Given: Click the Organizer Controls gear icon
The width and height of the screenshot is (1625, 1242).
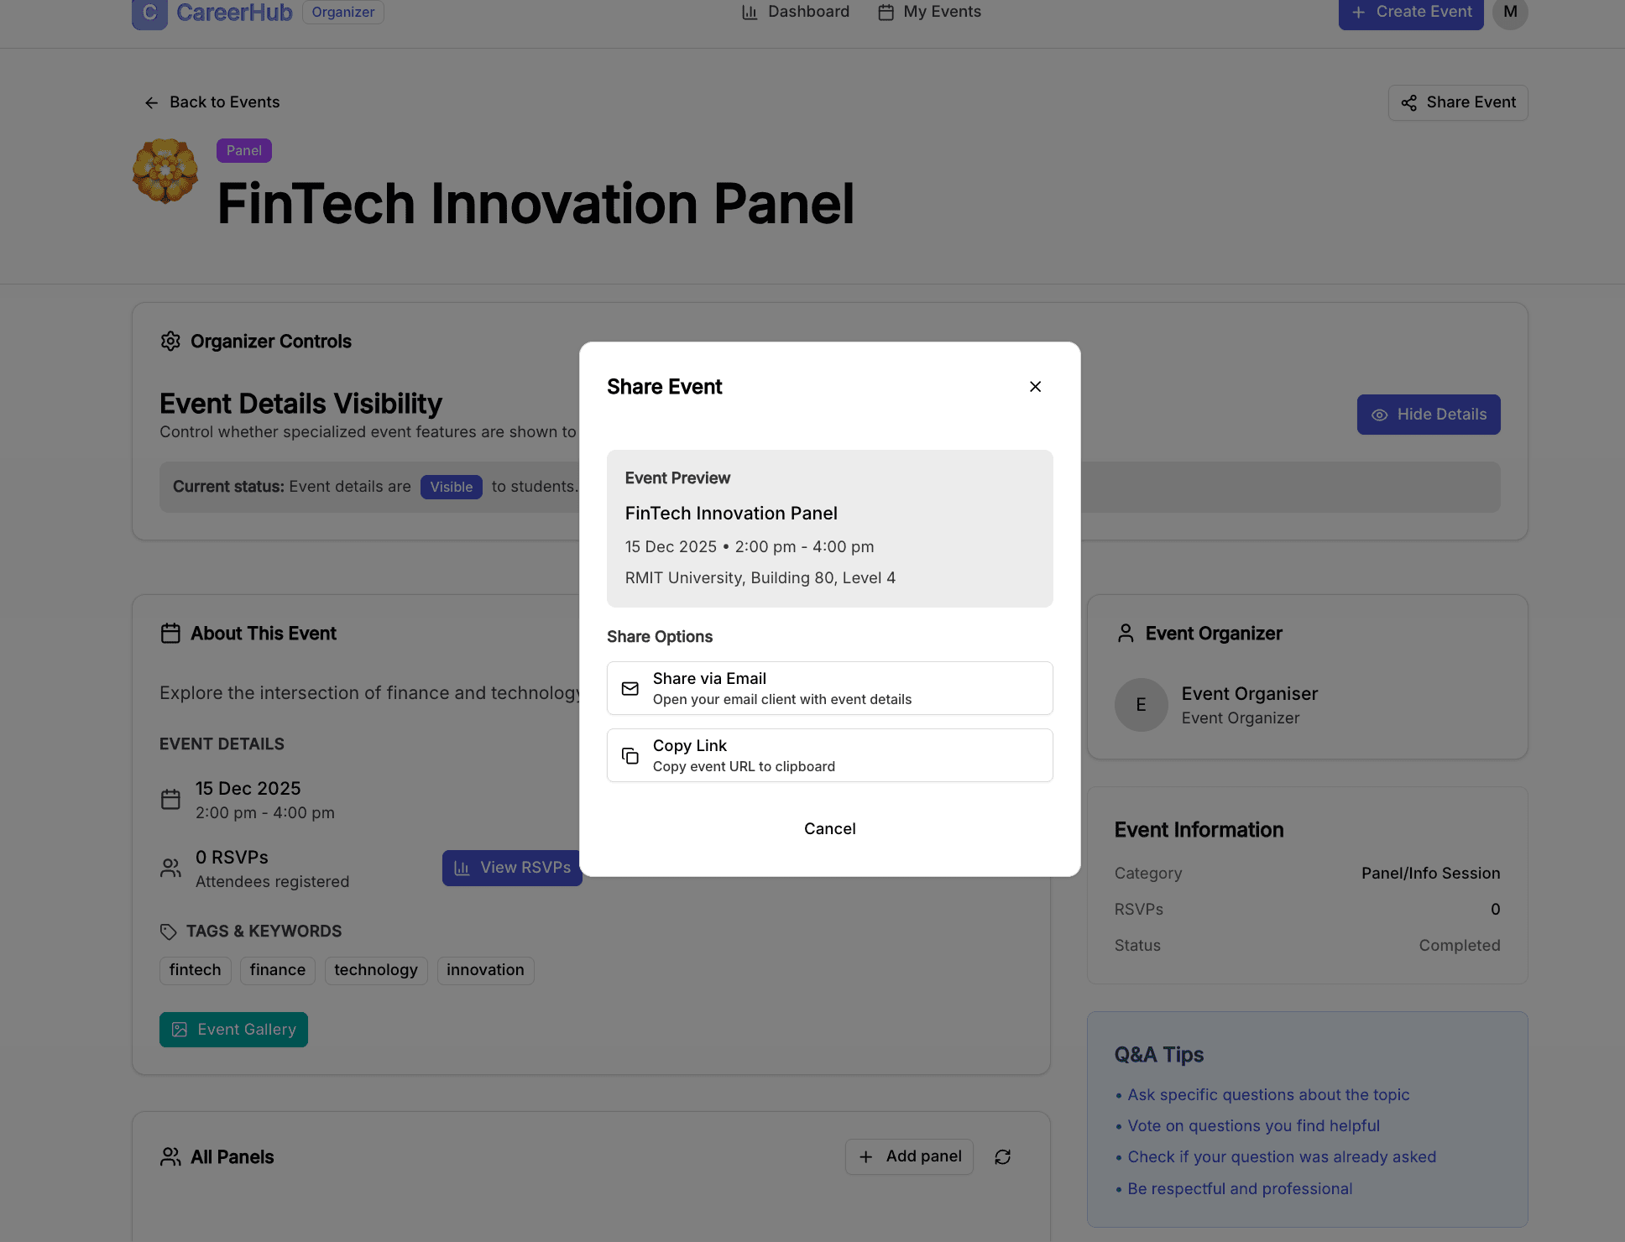Looking at the screenshot, I should [x=170, y=342].
